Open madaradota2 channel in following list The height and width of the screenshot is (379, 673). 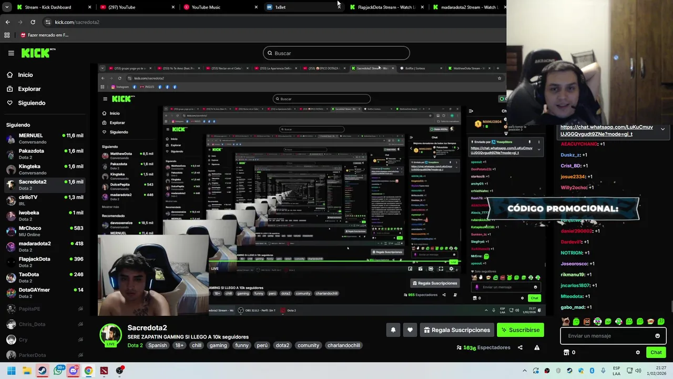click(45, 246)
